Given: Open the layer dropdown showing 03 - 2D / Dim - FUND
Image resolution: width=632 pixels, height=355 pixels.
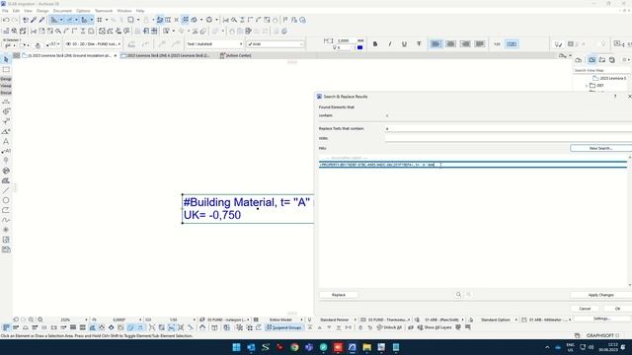Looking at the screenshot, I should pos(93,43).
